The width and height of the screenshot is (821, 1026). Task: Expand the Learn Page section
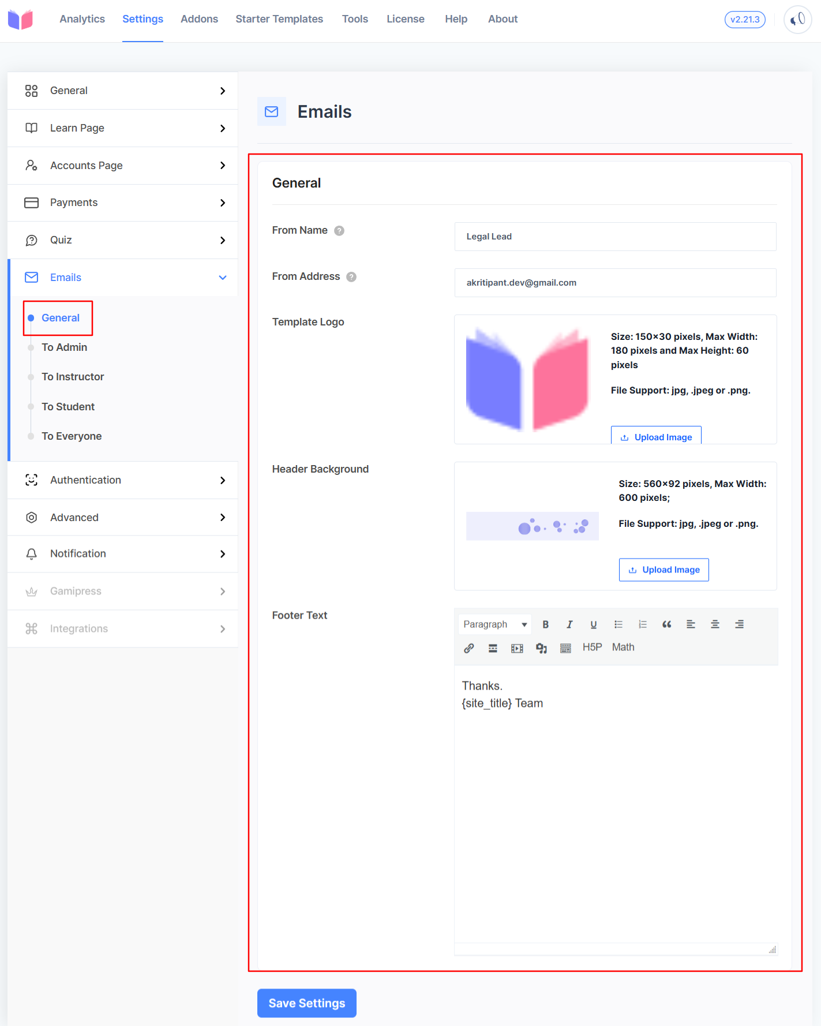click(x=122, y=128)
